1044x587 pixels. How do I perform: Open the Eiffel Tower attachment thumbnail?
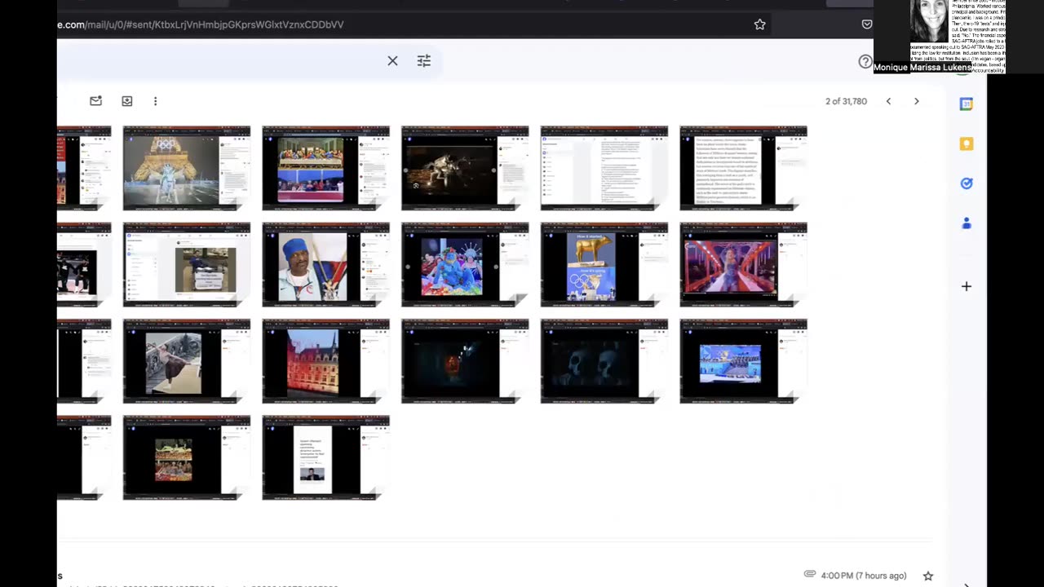pyautogui.click(x=187, y=168)
